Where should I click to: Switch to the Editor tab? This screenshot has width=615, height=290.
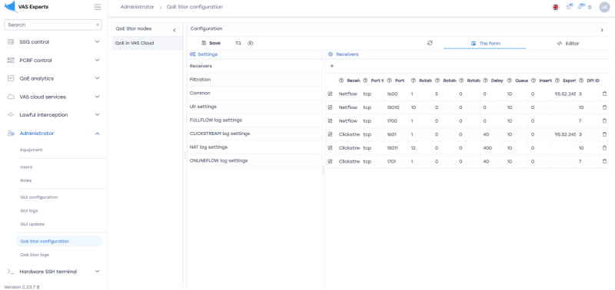(x=568, y=44)
